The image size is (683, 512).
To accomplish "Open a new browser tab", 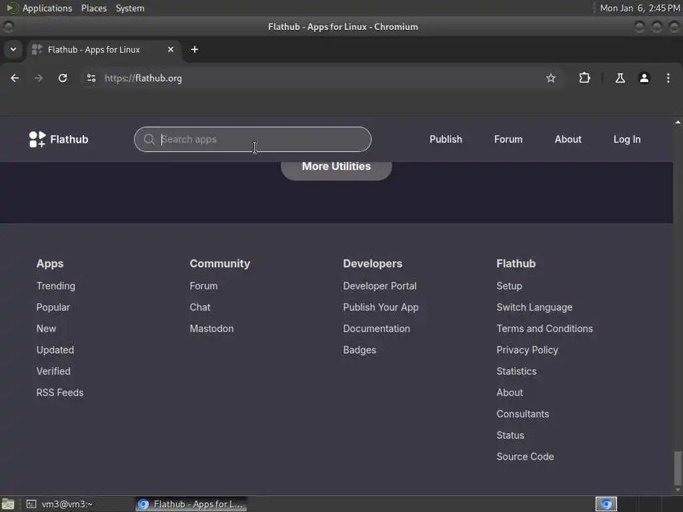I will click(195, 49).
